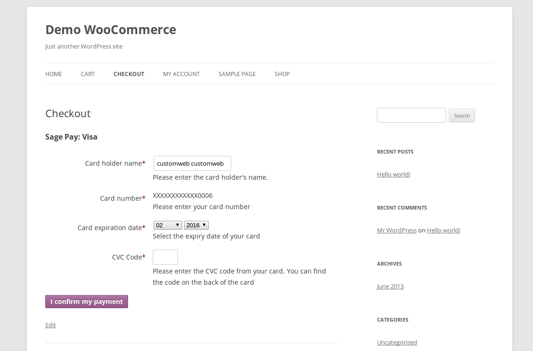Image resolution: width=533 pixels, height=351 pixels.
Task: Expand the expiration month dropdown
Action: tap(168, 225)
